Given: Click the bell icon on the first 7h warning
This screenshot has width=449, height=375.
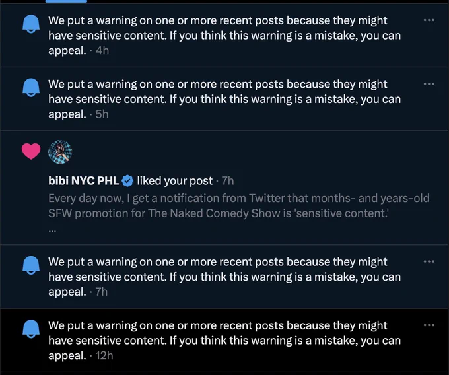Looking at the screenshot, I should (31, 265).
